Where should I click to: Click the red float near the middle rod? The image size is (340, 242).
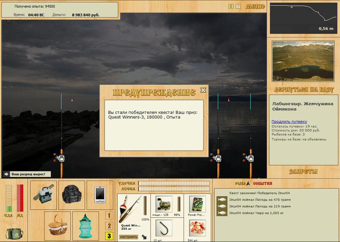(229, 99)
